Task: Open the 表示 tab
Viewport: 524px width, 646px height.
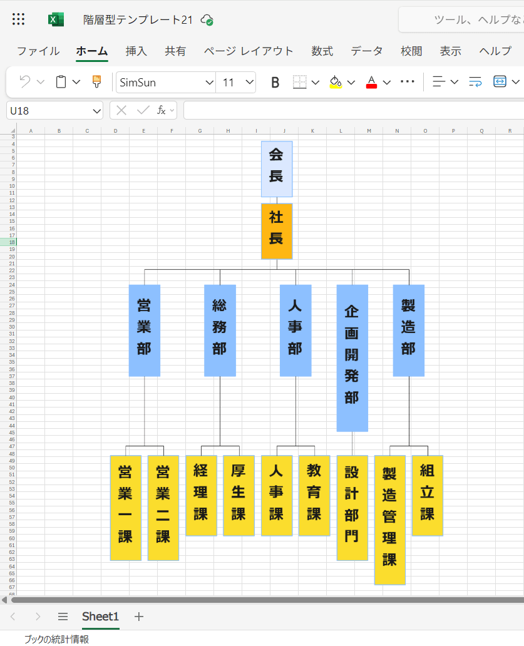Action: [x=450, y=51]
